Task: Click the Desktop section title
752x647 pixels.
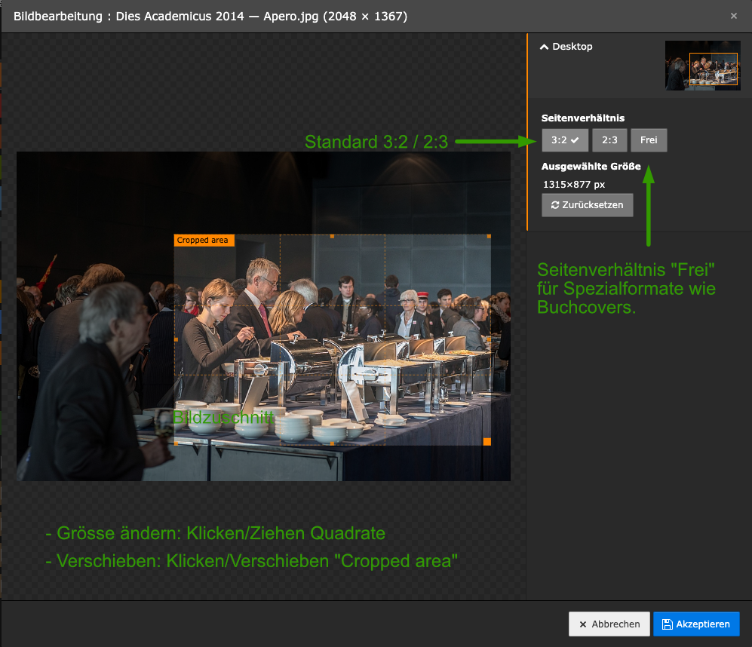Action: click(572, 47)
